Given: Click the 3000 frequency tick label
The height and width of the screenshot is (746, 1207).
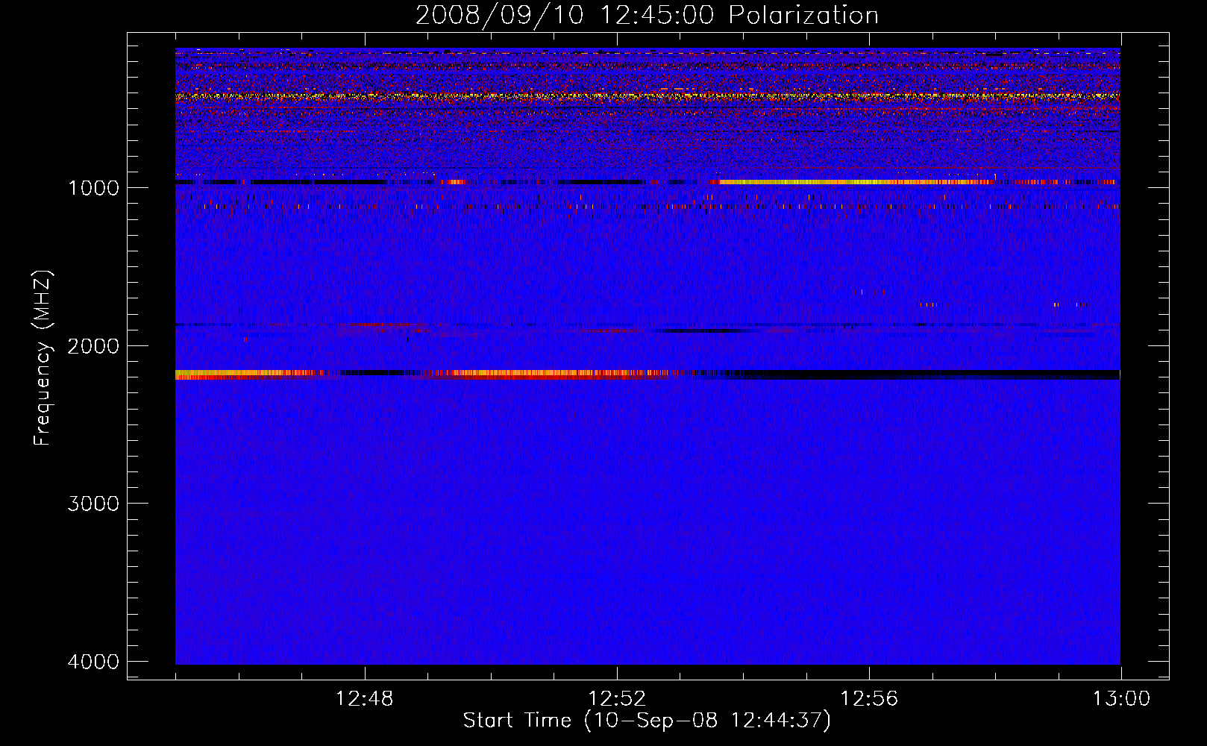Looking at the screenshot, I should coord(93,504).
